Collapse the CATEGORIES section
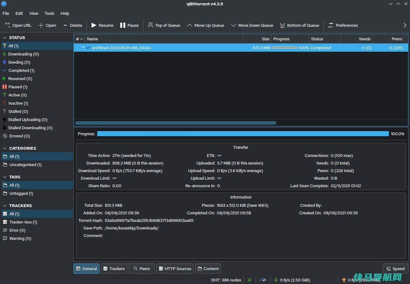This screenshot has width=410, height=284. point(5,148)
